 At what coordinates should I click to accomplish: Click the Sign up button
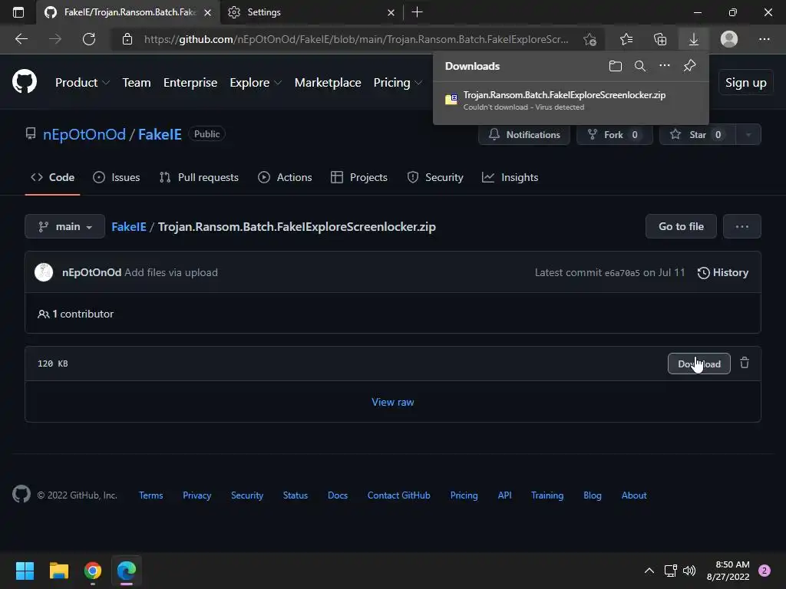point(745,83)
